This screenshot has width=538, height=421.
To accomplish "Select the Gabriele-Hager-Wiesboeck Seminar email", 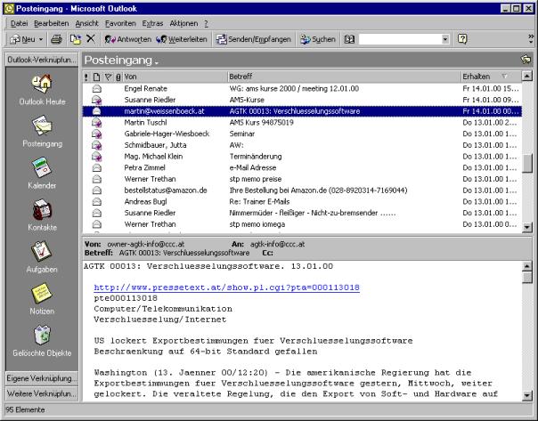I will pos(302,134).
